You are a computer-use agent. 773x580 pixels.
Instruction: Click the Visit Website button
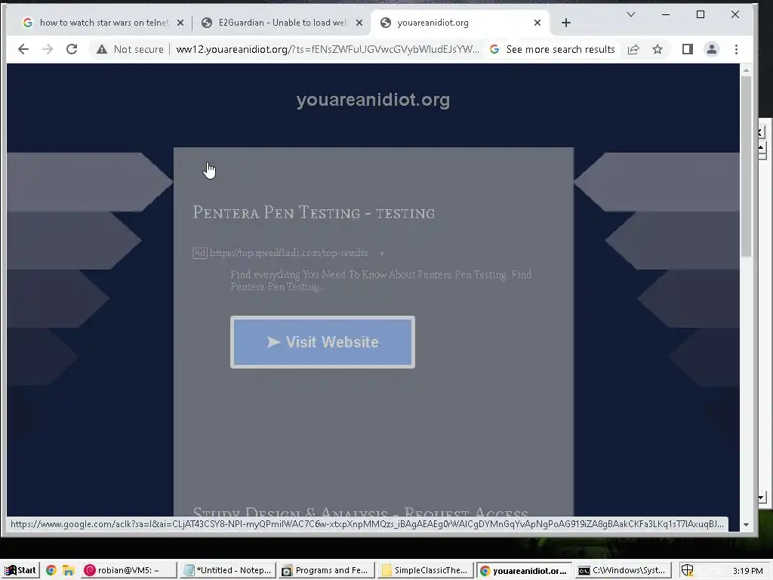point(322,342)
